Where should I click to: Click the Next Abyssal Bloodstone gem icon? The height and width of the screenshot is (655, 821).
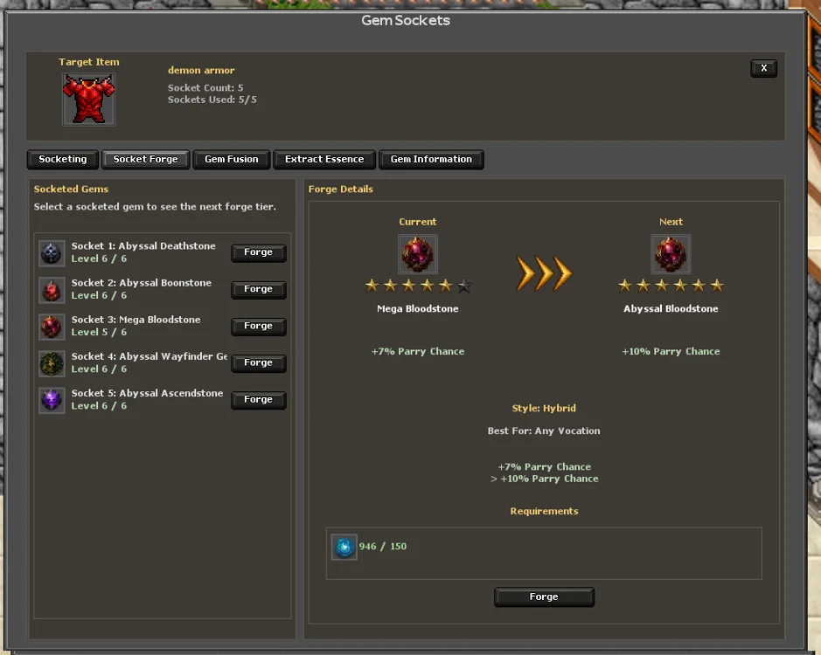[x=671, y=254]
